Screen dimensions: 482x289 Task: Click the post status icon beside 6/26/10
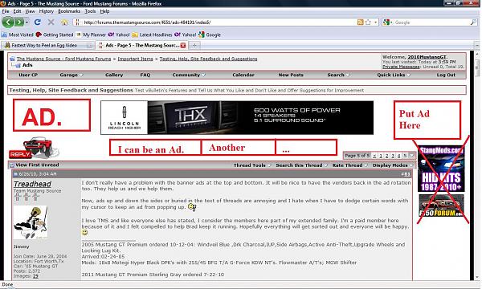pyautogui.click(x=16, y=174)
